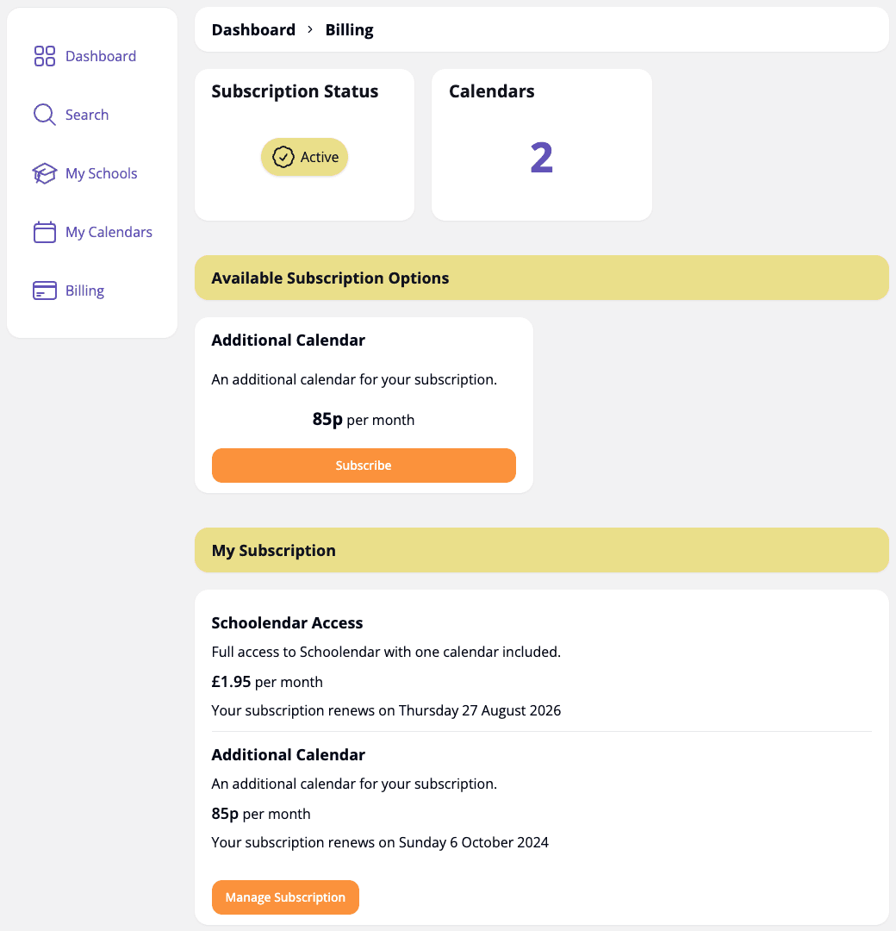Click the My Schools graduation cap icon
This screenshot has height=931, width=896.
point(45,174)
